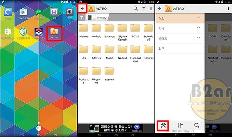Go up one directory level arrow
This screenshot has height=137, width=232.
click(x=82, y=17)
